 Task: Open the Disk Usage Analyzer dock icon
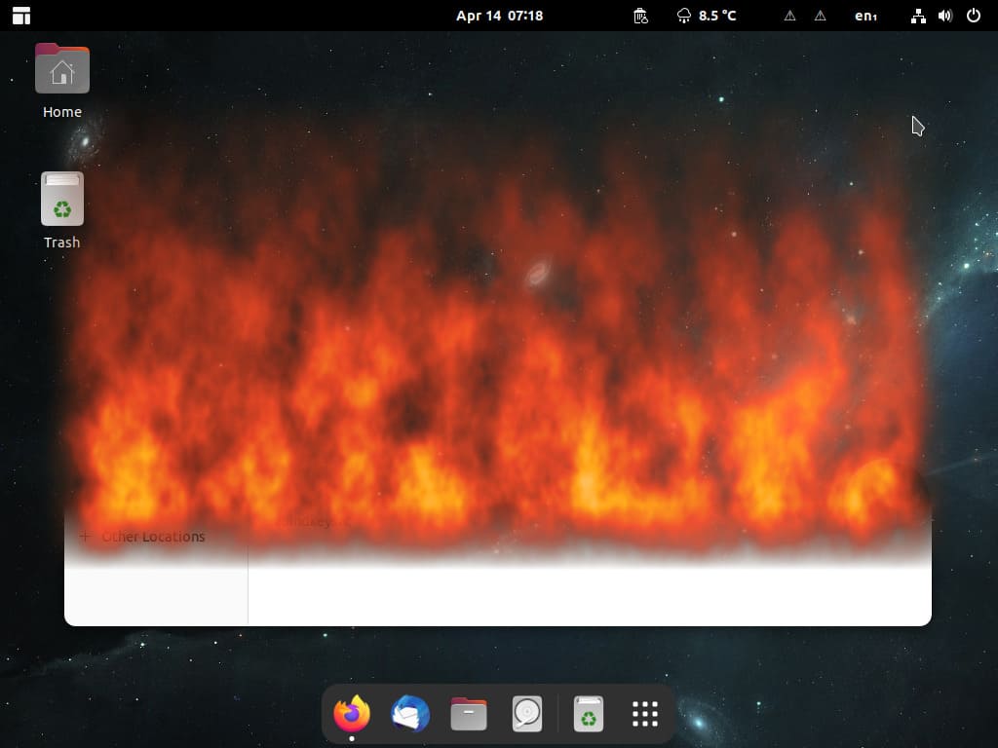pyautogui.click(x=527, y=714)
